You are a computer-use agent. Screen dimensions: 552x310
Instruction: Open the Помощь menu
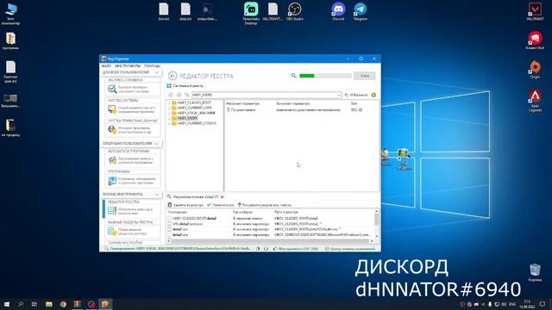pyautogui.click(x=152, y=66)
